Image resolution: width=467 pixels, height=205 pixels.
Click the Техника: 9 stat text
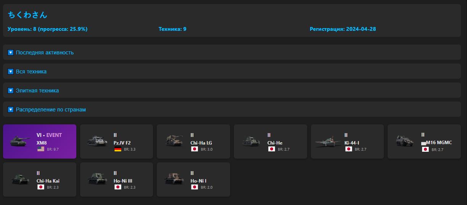point(172,29)
